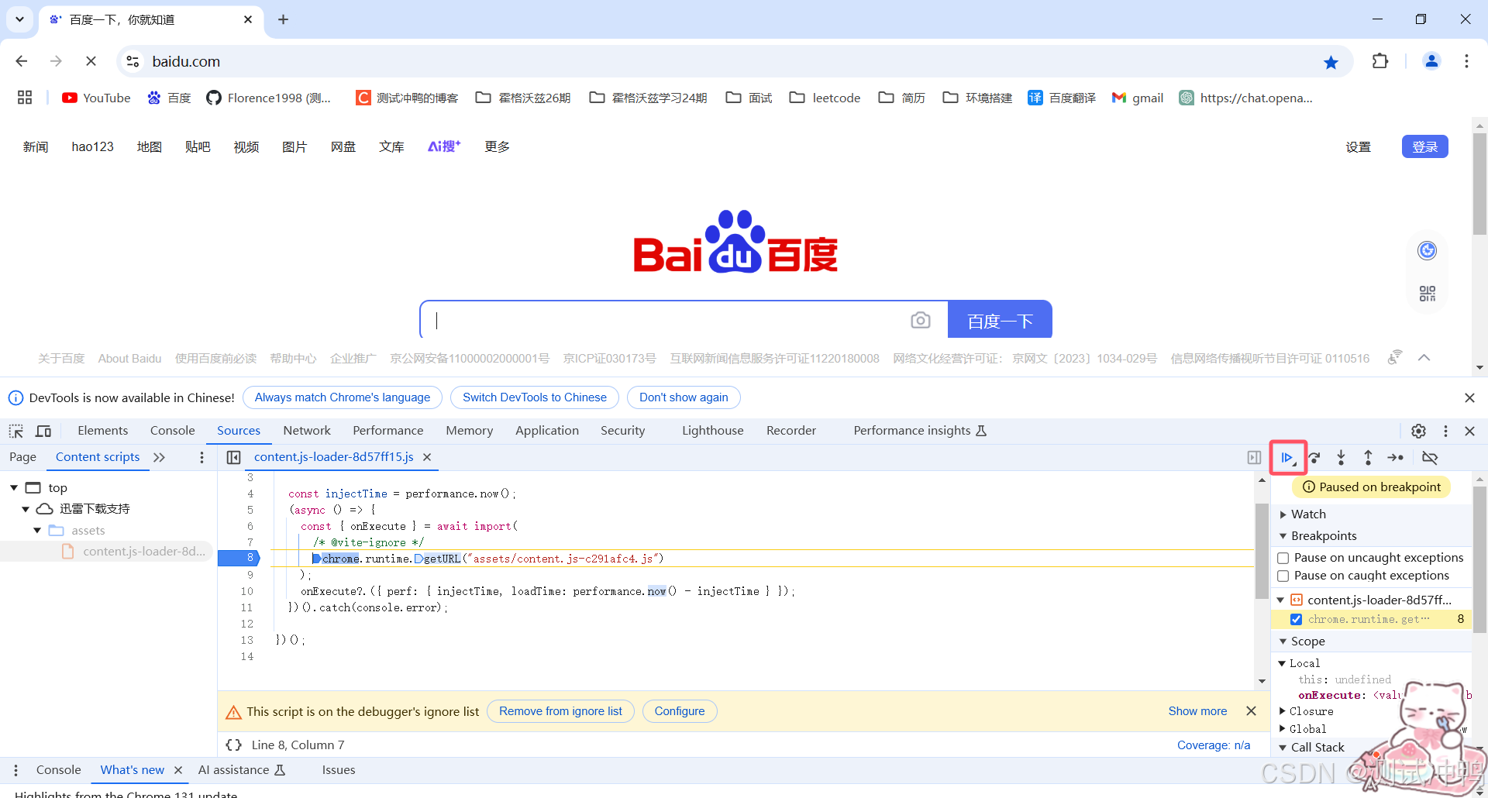
Task: Step over next function call
Action: click(1314, 458)
